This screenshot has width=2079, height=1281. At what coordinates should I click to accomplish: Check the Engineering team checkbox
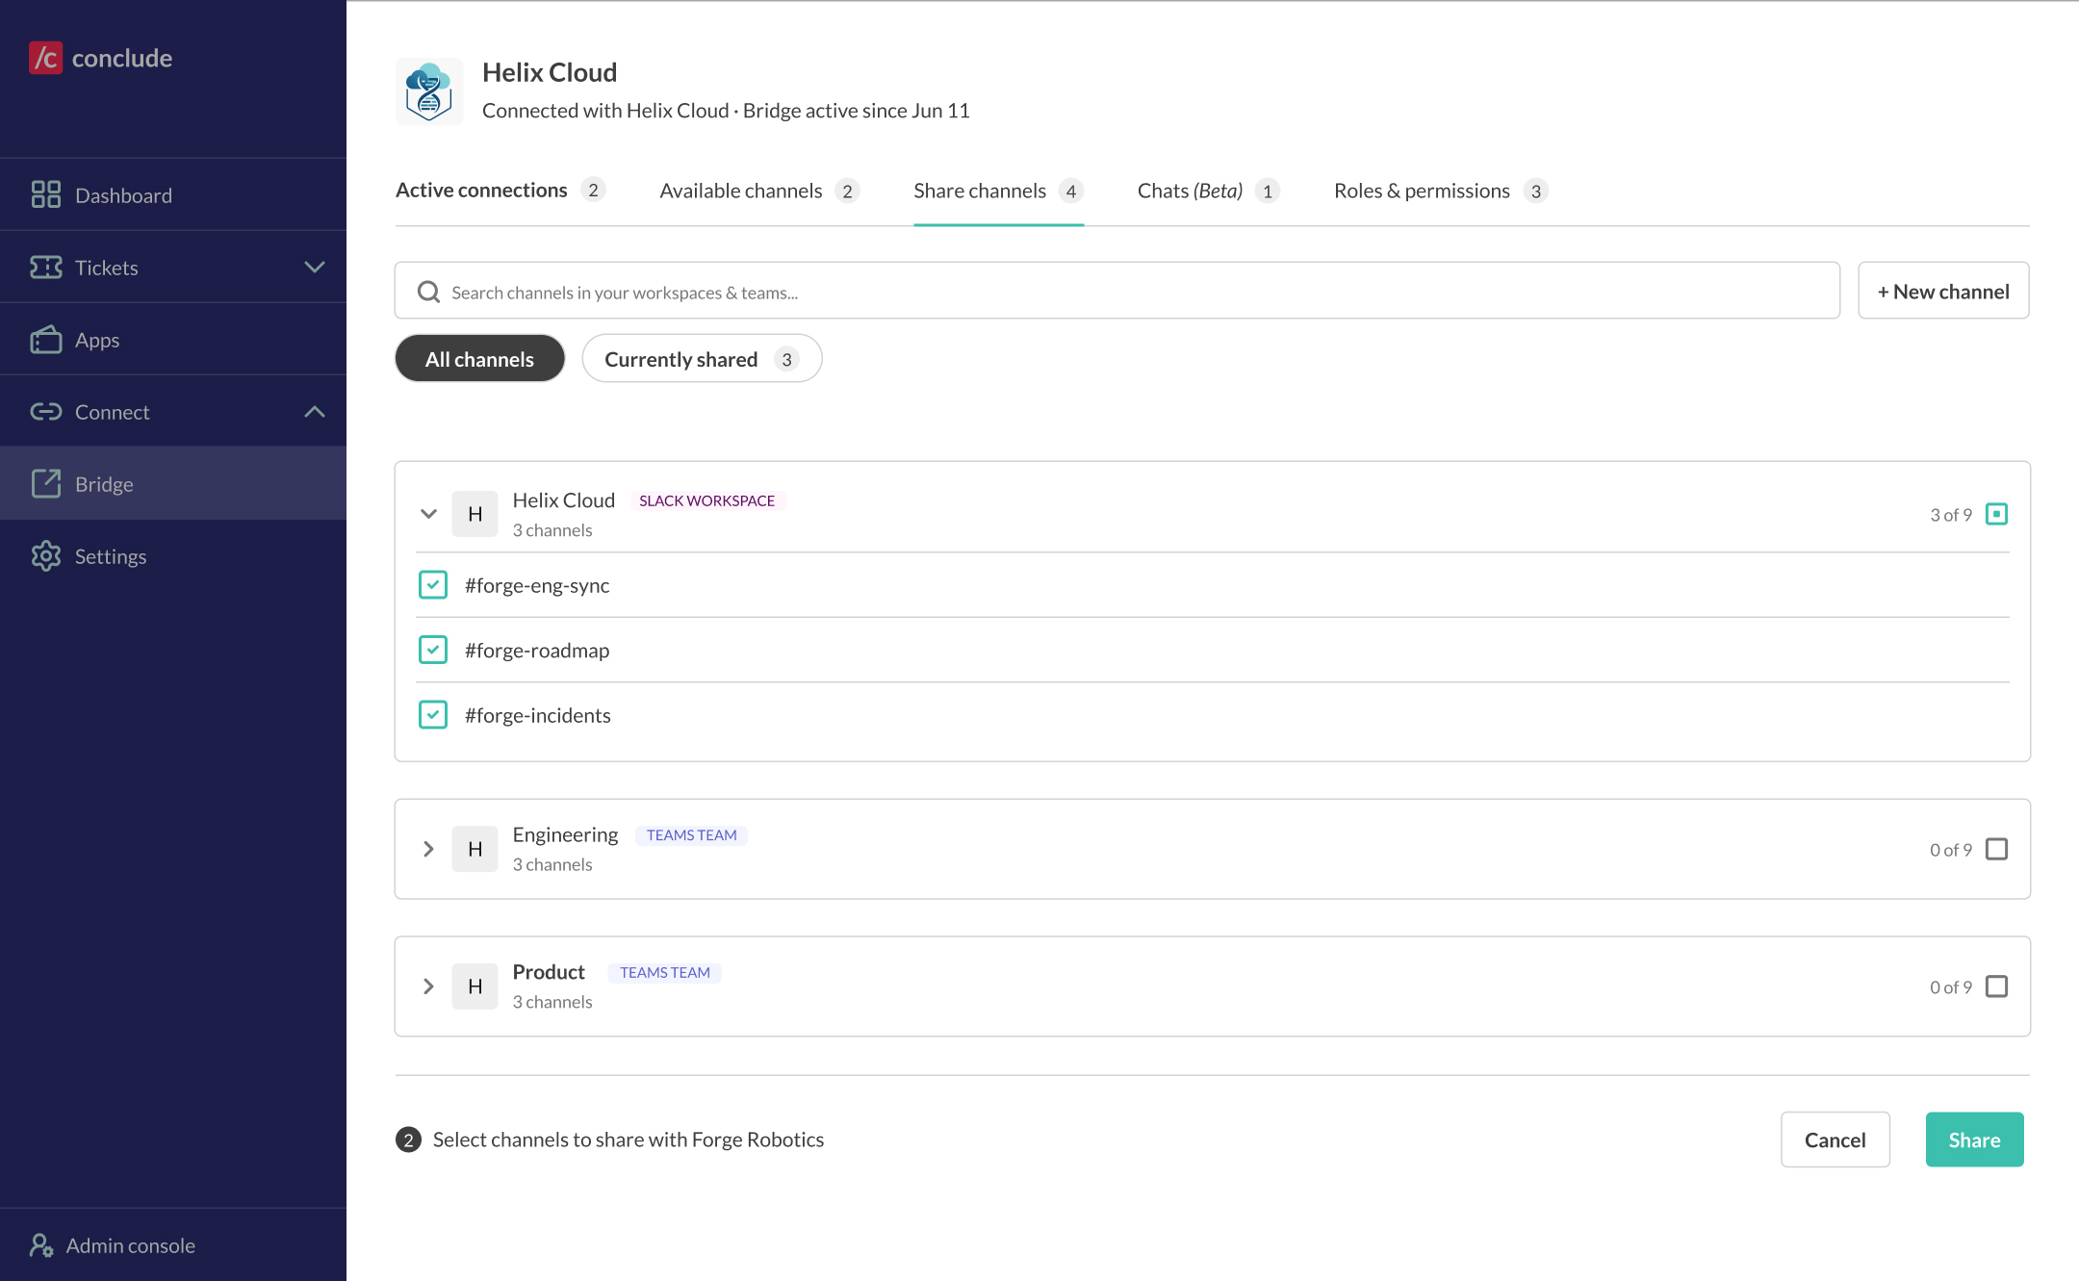(1997, 849)
